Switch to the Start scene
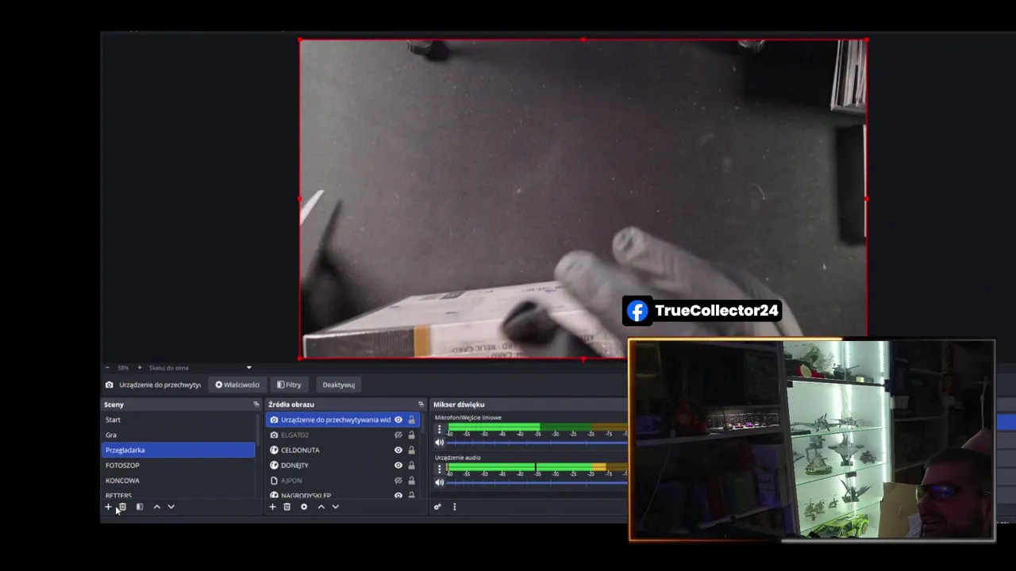This screenshot has width=1016, height=571. click(179, 420)
